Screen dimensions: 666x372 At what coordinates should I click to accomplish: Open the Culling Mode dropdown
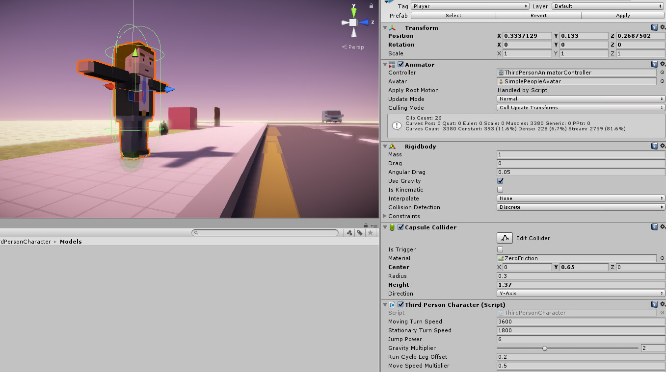click(580, 108)
